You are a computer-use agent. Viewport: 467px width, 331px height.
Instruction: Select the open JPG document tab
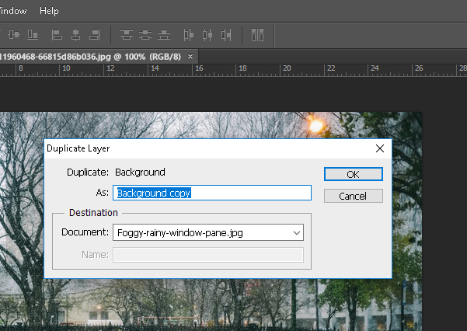coord(89,57)
